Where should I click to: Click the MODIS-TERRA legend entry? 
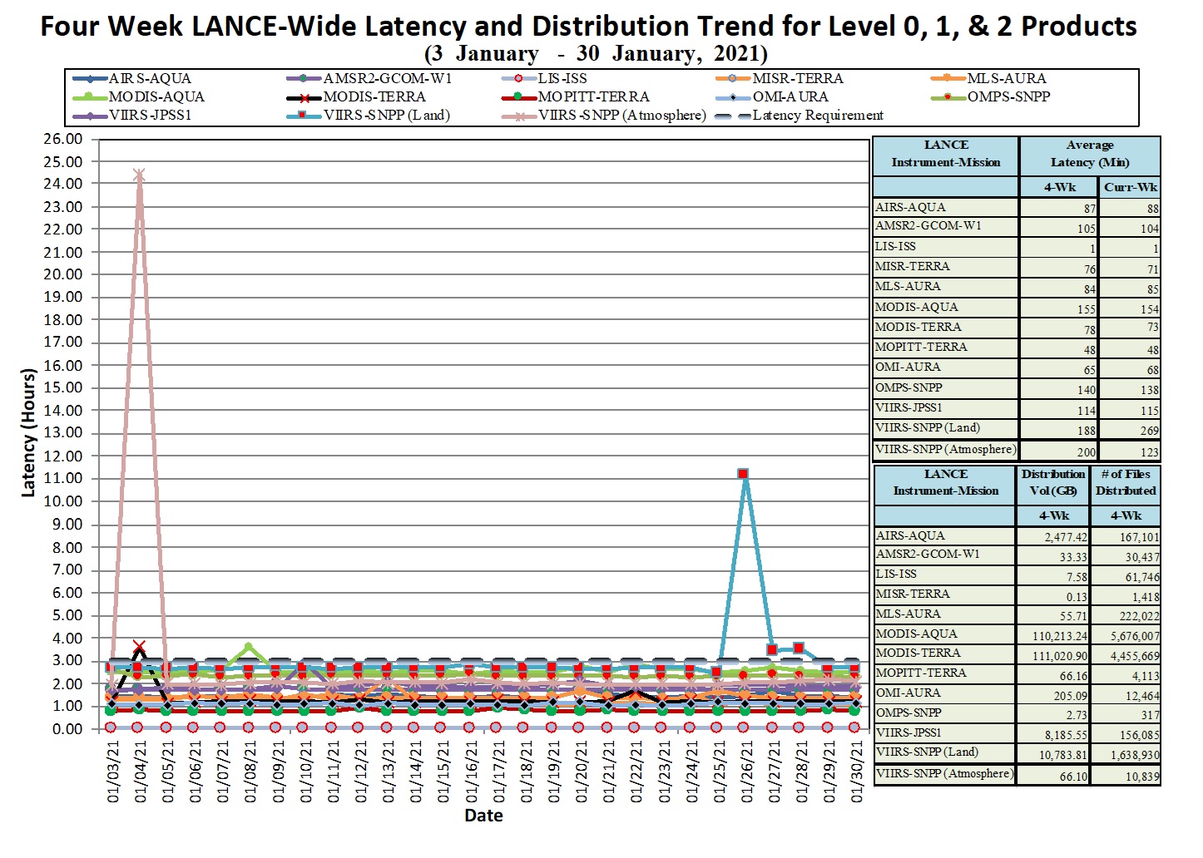pos(357,96)
